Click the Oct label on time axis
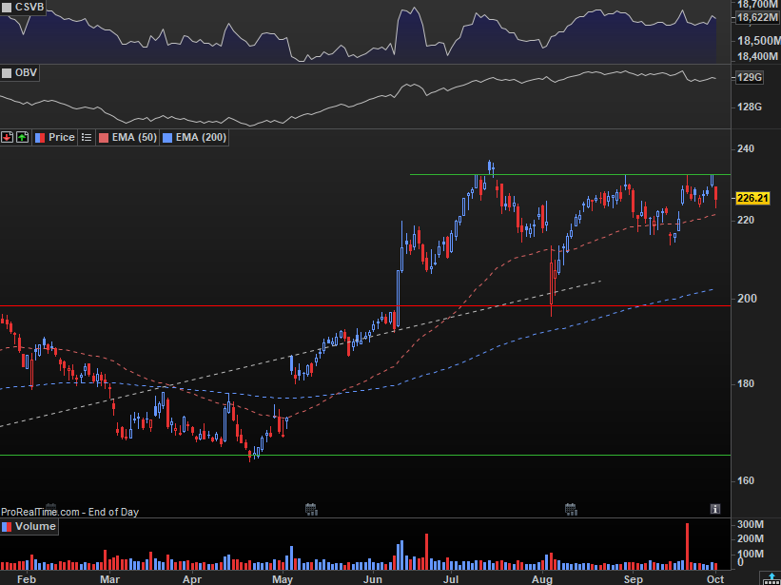This screenshot has height=585, width=781. (715, 578)
